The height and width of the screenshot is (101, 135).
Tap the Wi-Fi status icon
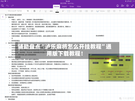coord(5,1)
